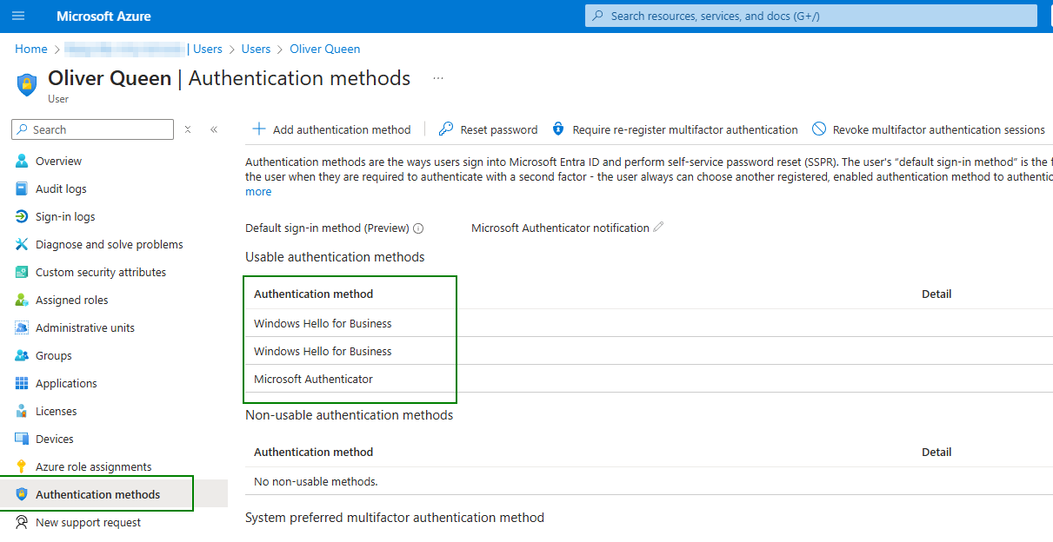Collapse the sidebar navigation pane
Screen dimensions: 1053x542
tap(214, 129)
